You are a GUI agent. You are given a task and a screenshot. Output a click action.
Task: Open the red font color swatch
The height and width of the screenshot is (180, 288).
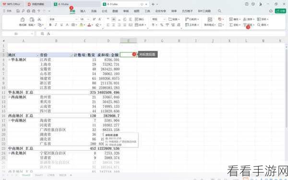coord(89,25)
